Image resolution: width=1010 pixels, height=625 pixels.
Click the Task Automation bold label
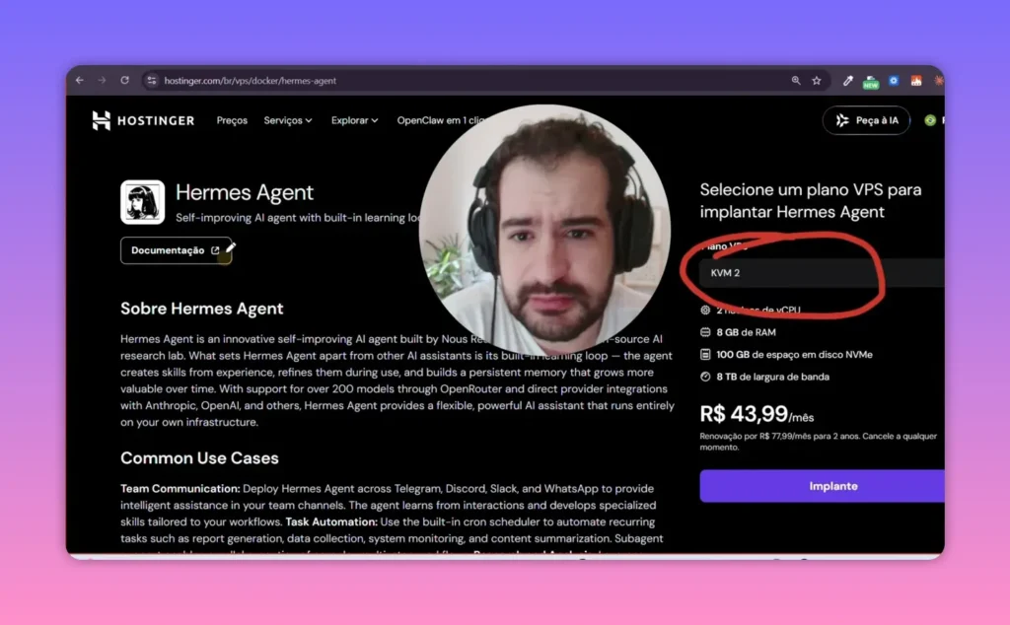click(x=331, y=522)
